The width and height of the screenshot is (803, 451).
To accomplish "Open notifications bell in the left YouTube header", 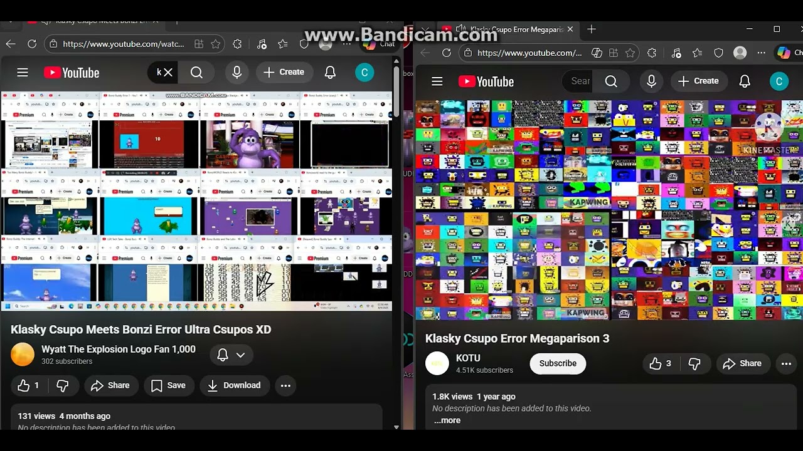I will (x=330, y=73).
